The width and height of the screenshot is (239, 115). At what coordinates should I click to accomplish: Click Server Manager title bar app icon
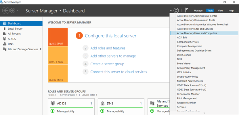coord(2,2)
